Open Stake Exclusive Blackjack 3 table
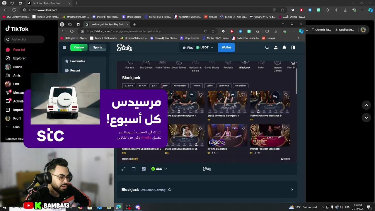This screenshot has height=211, width=375. click(x=227, y=102)
